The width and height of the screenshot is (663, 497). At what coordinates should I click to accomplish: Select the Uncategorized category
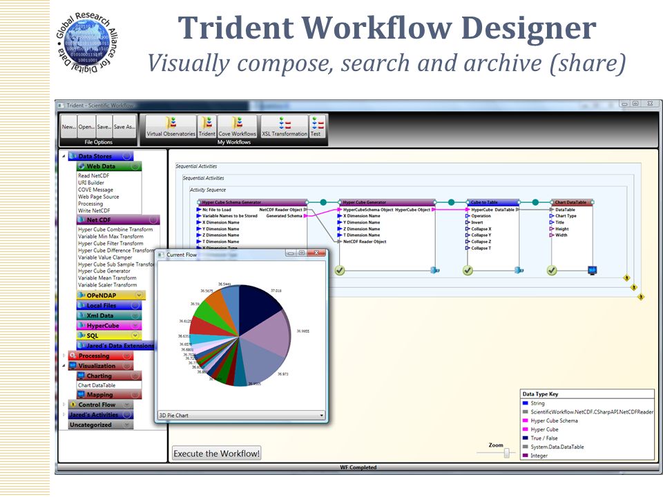click(x=101, y=425)
